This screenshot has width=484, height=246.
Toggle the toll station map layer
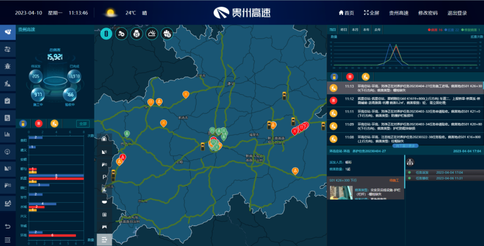point(136,34)
